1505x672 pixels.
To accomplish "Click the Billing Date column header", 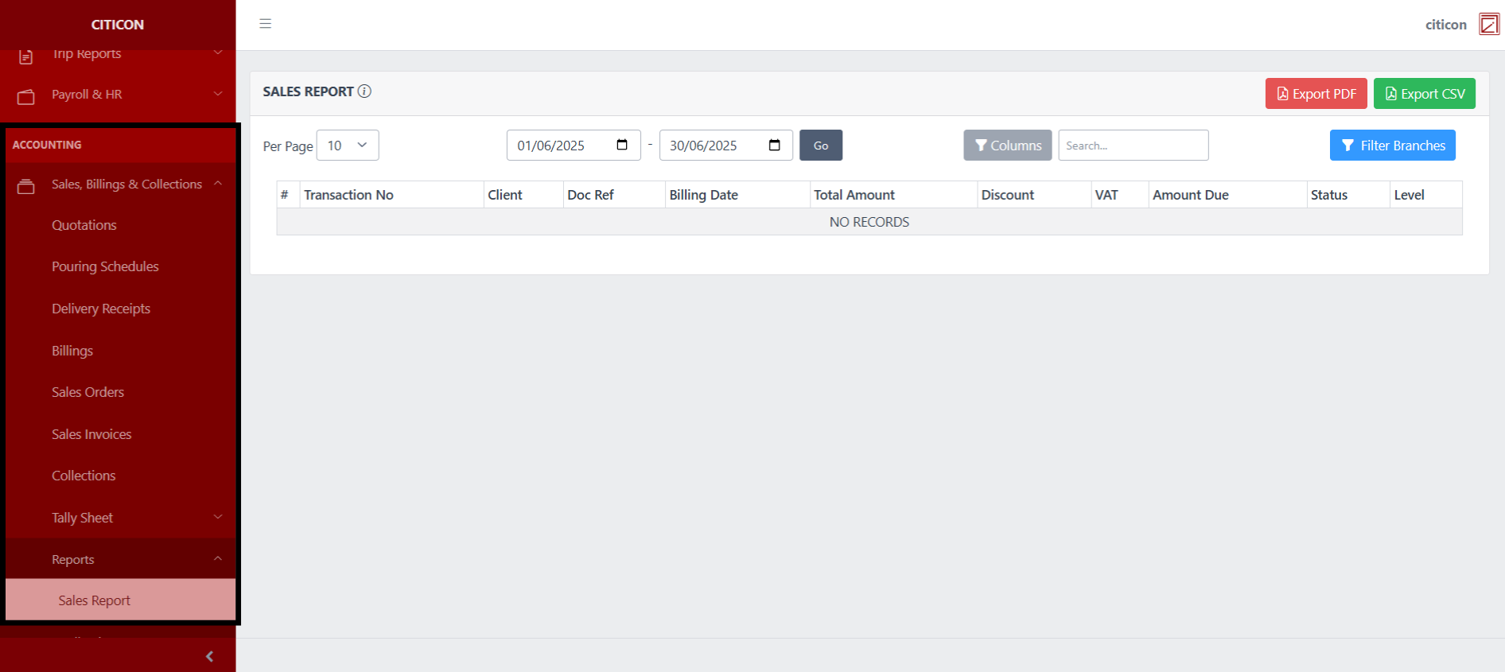I will 737,195.
